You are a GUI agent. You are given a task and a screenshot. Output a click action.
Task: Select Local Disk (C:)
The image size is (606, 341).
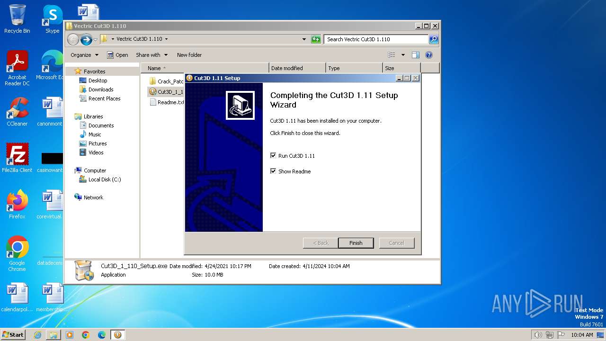[x=104, y=179]
